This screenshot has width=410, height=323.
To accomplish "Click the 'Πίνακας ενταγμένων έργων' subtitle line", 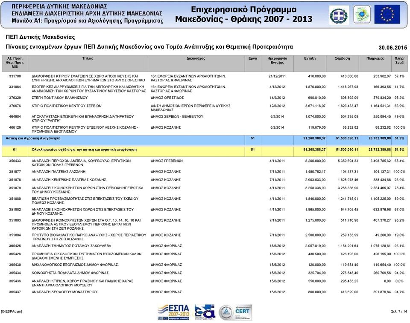I will [149, 47].
